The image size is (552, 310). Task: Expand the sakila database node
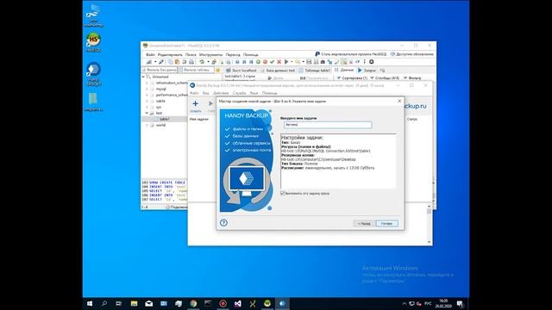tap(147, 101)
